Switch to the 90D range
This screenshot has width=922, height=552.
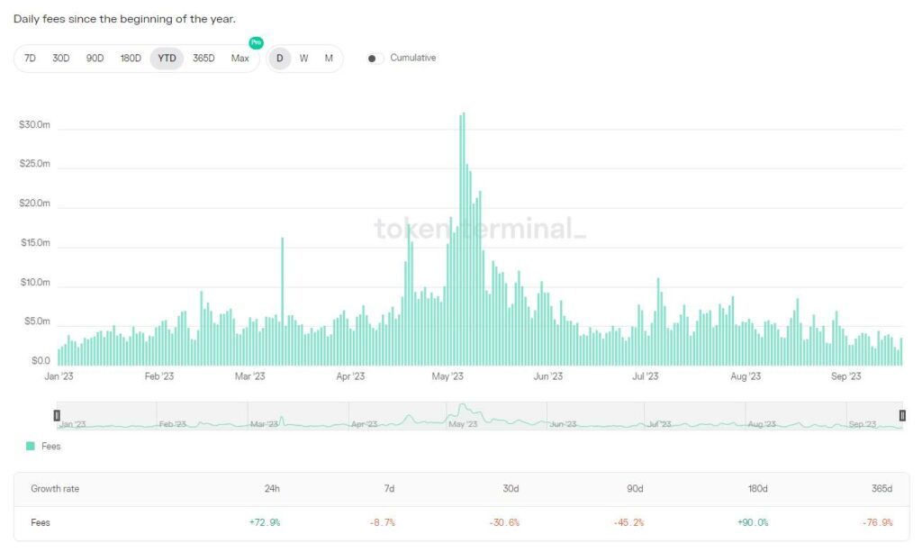[95, 59]
